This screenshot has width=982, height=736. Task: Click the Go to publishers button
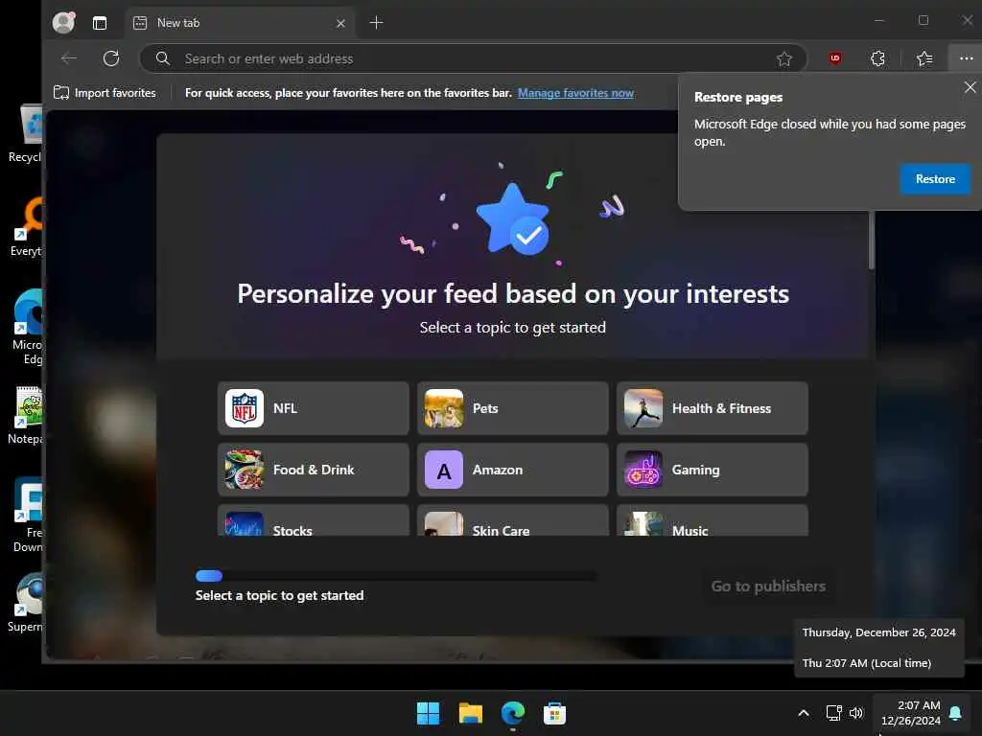click(x=768, y=586)
